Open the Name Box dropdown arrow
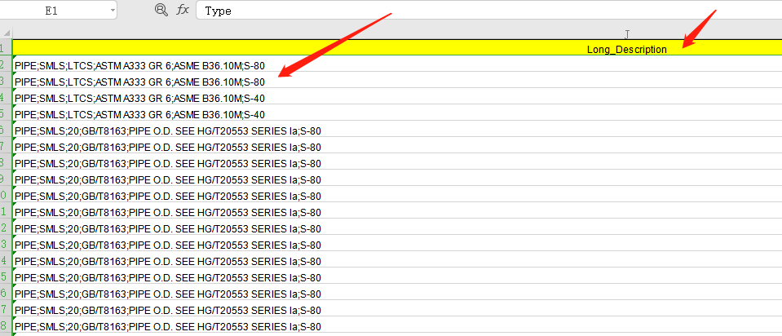Screen dimensions: 782x336 (113, 11)
